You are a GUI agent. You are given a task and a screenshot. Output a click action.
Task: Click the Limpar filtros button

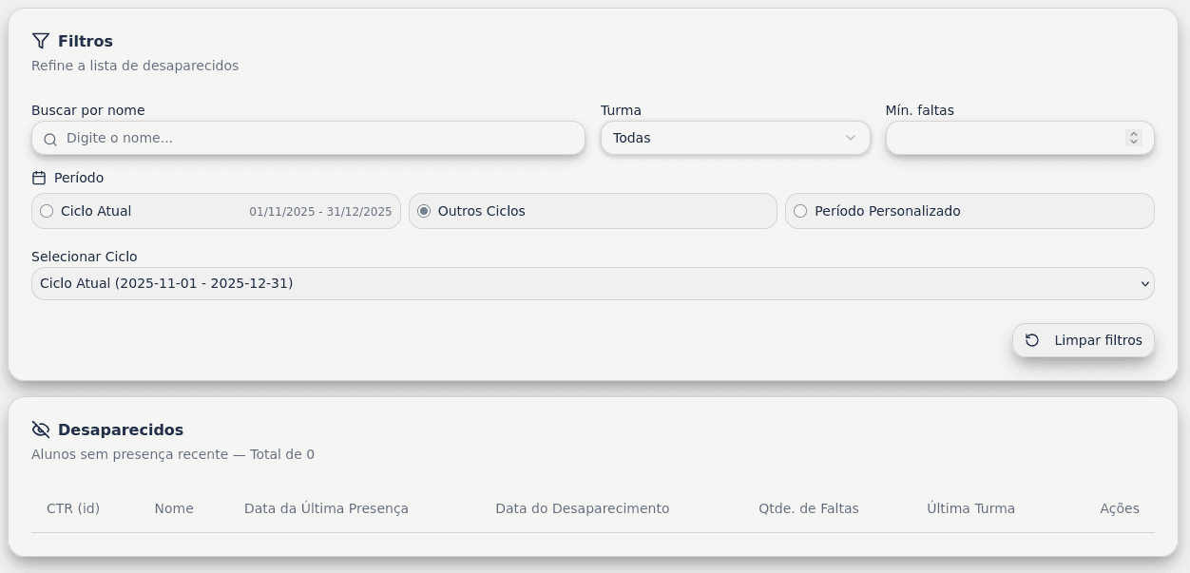1084,340
